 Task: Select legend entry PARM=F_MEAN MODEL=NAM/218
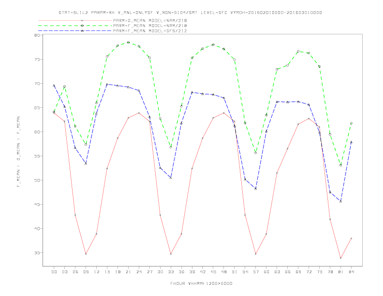coord(150,26)
